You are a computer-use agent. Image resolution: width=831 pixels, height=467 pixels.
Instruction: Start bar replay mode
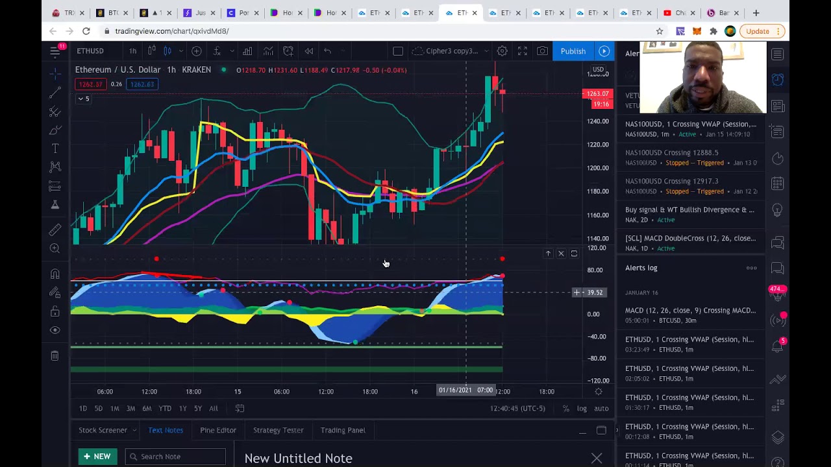pyautogui.click(x=309, y=51)
